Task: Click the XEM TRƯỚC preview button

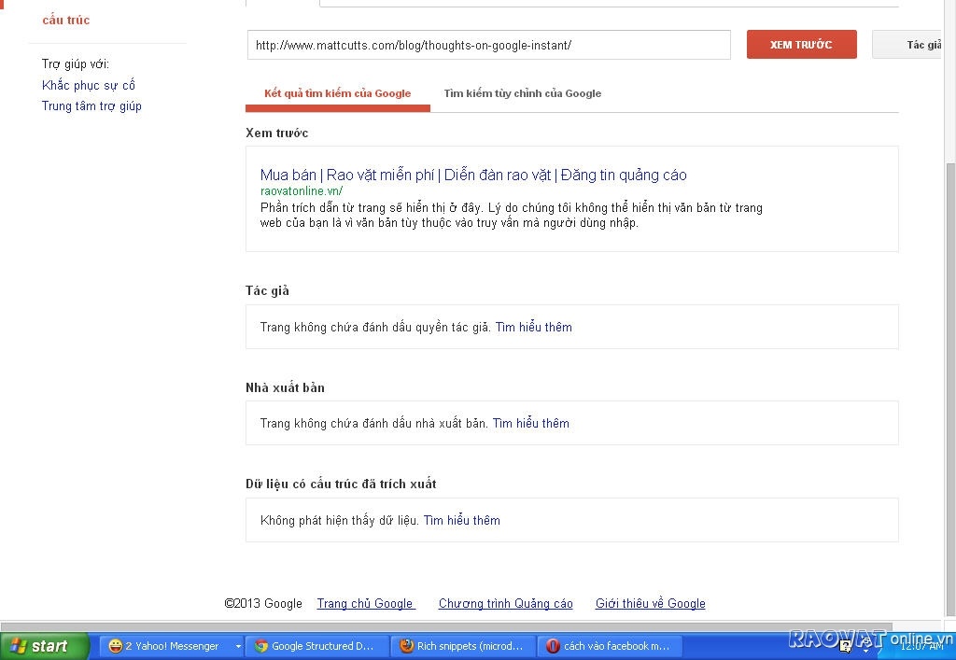Action: point(801,45)
